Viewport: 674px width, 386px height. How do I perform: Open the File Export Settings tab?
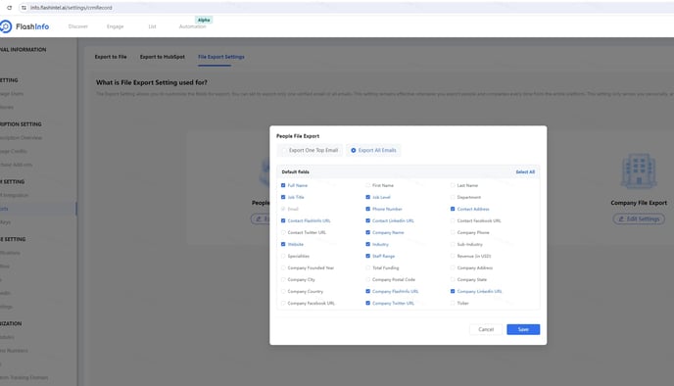(221, 57)
